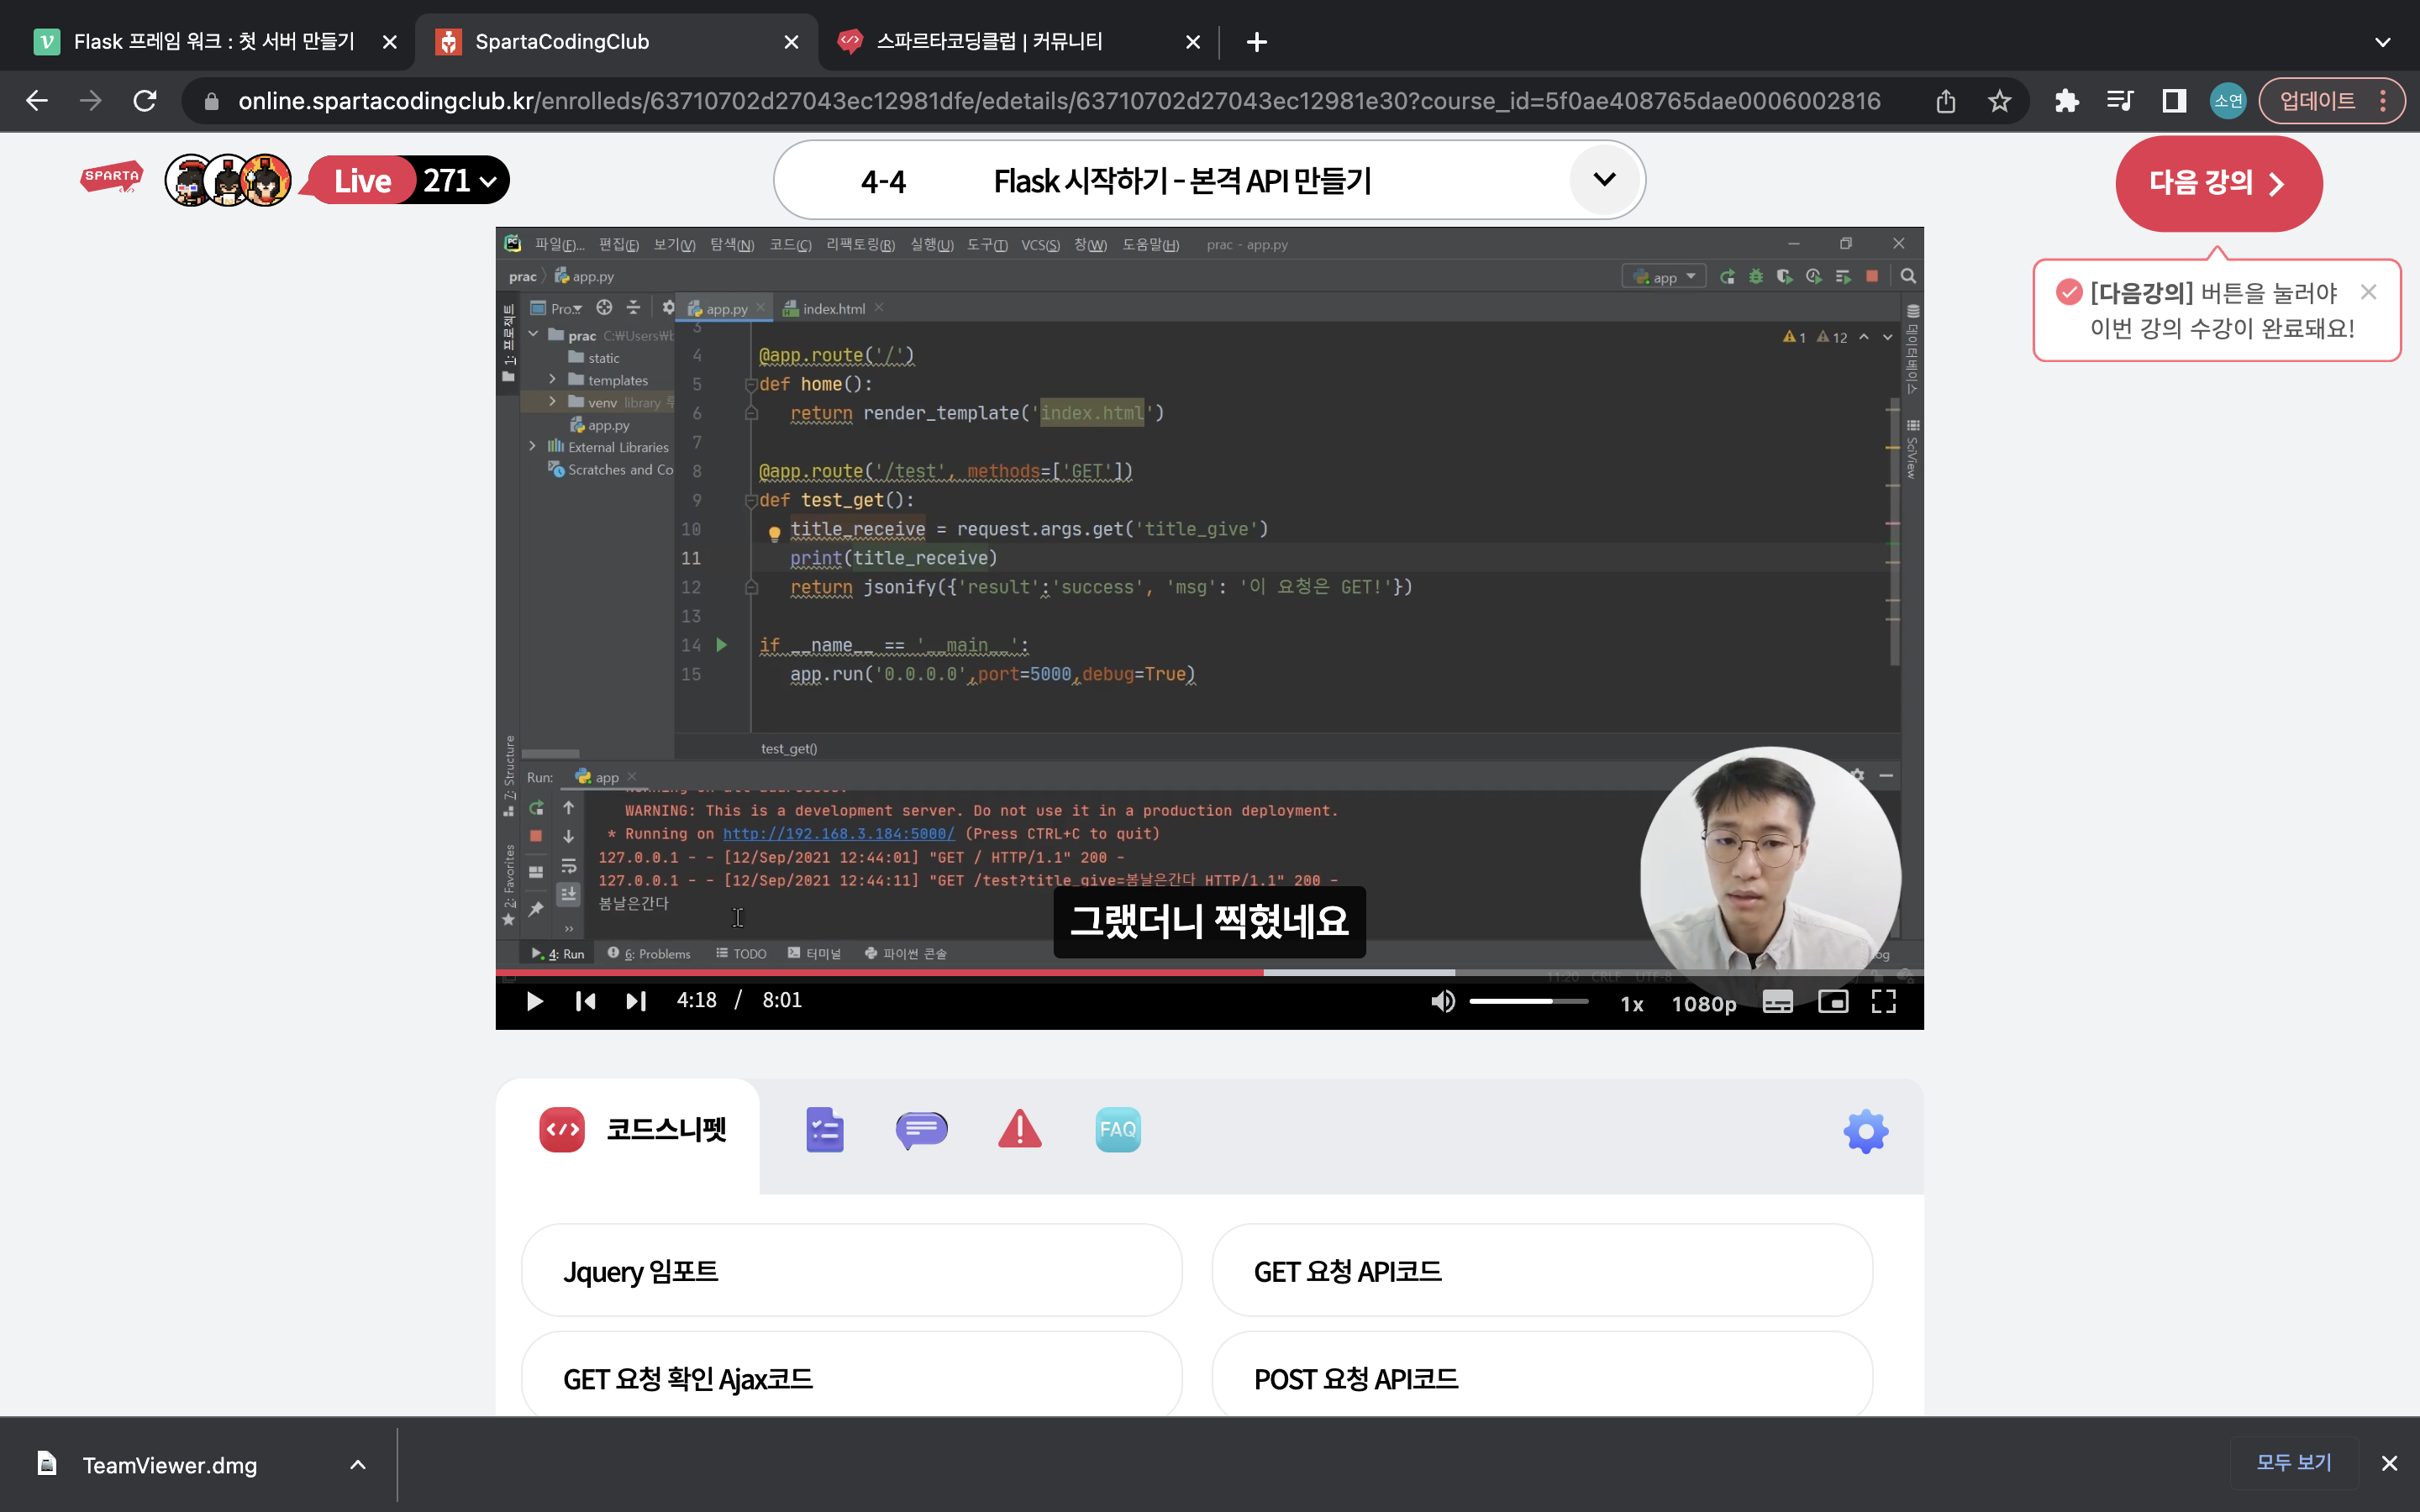Open the blue settings gear icon

click(1866, 1132)
